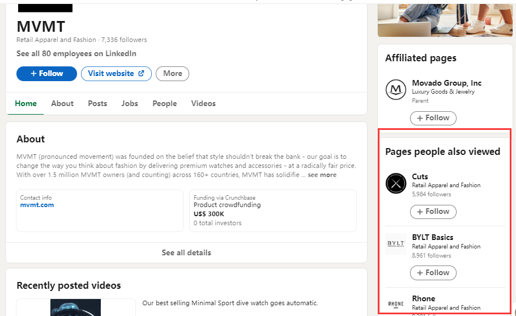516x316 pixels.
Task: Open the Videos tab
Action: pos(203,103)
